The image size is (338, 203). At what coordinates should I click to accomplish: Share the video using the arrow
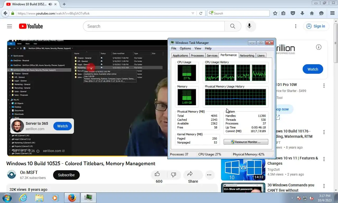click(x=190, y=174)
